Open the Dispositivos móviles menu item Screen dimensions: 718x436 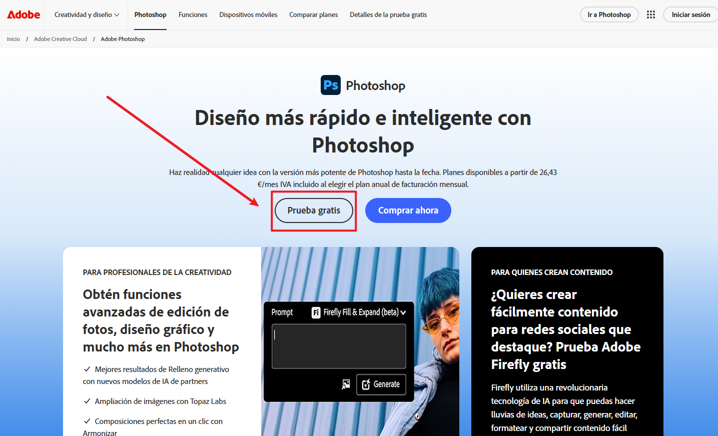tap(248, 14)
